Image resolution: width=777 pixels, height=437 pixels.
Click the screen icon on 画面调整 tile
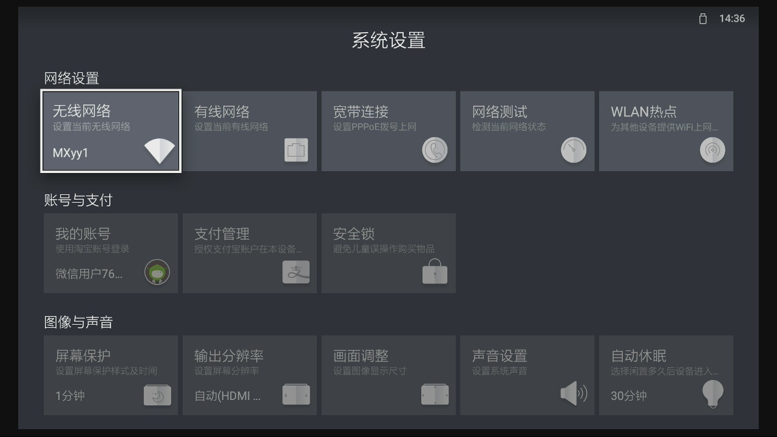click(435, 394)
